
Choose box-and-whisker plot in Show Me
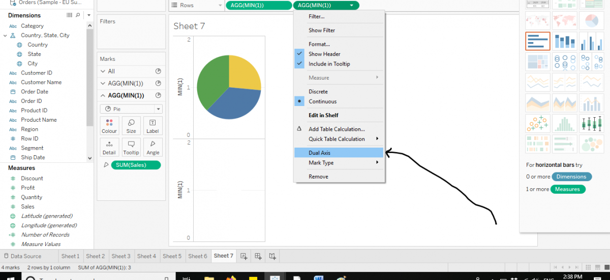[591, 123]
